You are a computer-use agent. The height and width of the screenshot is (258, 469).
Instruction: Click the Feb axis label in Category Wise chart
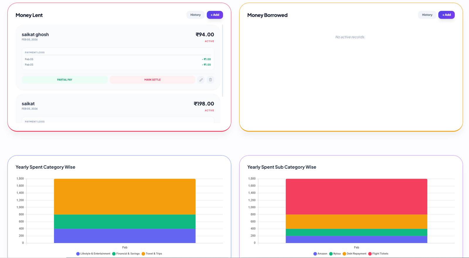point(125,247)
